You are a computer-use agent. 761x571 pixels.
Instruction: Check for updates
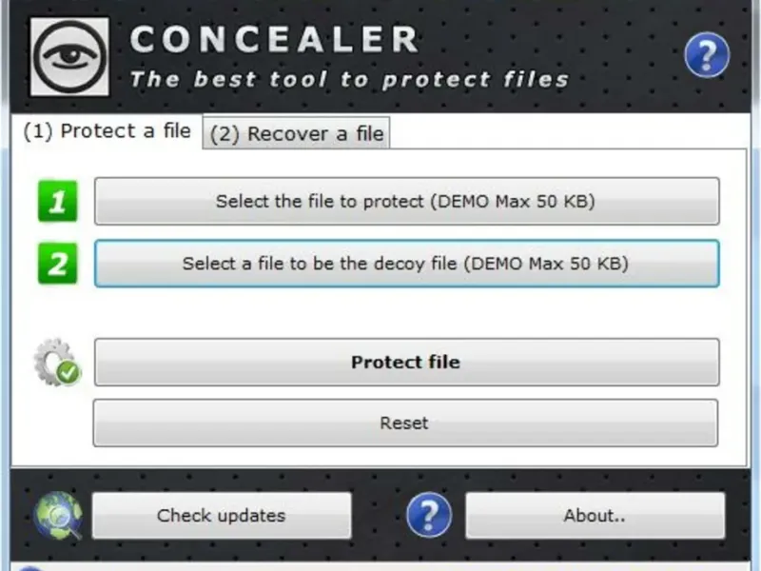point(221,516)
